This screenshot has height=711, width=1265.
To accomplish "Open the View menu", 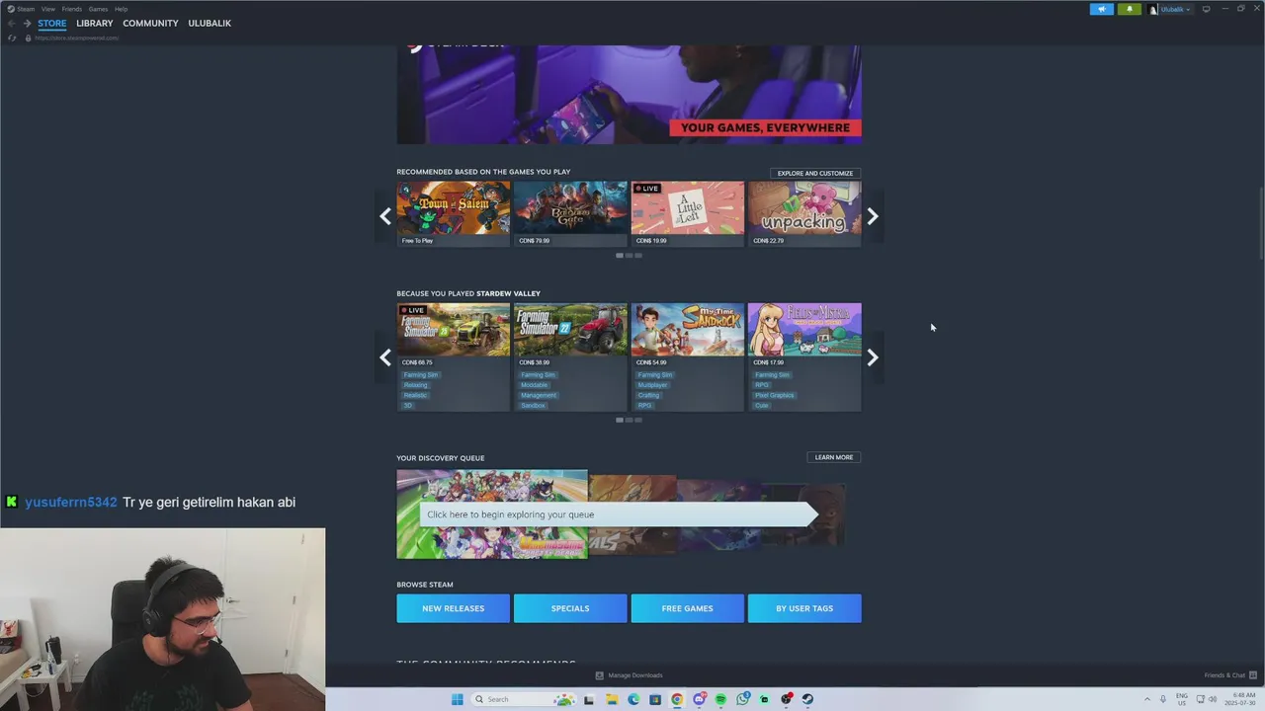I will [x=47, y=9].
